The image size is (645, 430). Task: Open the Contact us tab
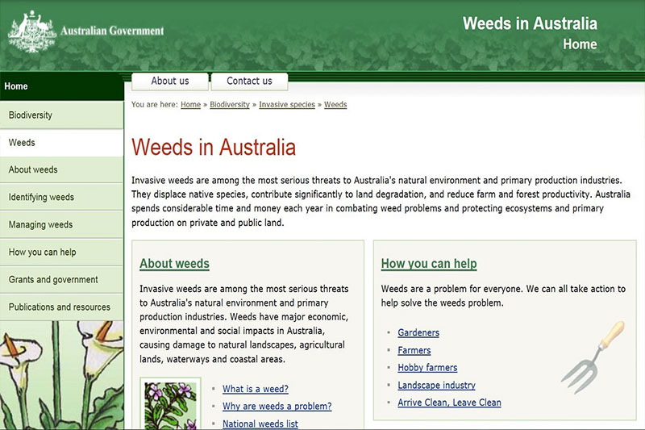point(249,81)
